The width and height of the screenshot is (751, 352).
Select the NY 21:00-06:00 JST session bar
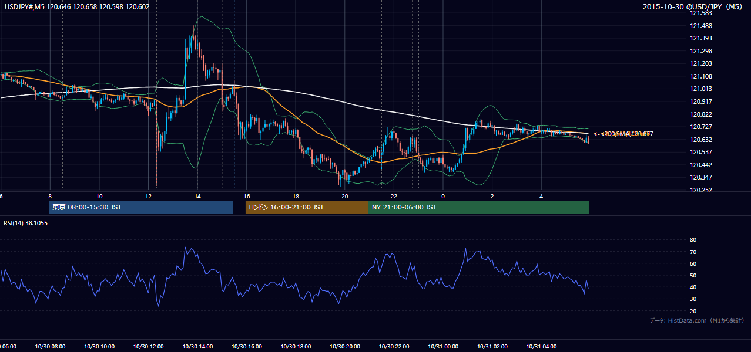pyautogui.click(x=479, y=207)
